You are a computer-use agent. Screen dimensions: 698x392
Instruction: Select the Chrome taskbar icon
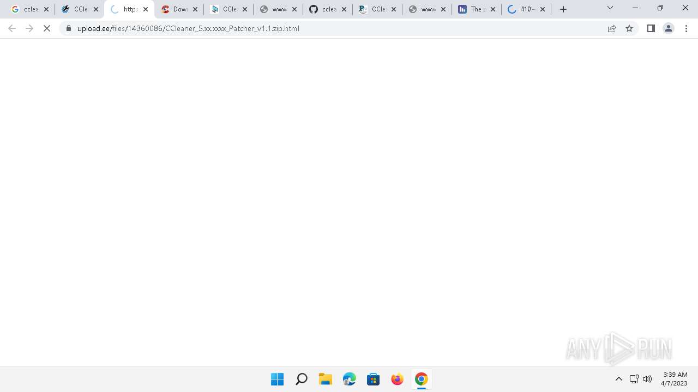[422, 379]
